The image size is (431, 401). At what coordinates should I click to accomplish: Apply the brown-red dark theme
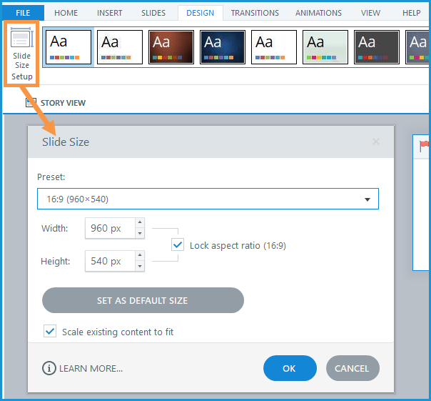[171, 47]
